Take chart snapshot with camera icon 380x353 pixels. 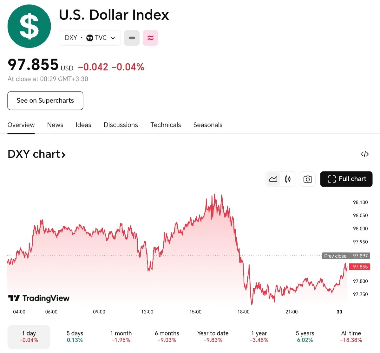coord(307,179)
